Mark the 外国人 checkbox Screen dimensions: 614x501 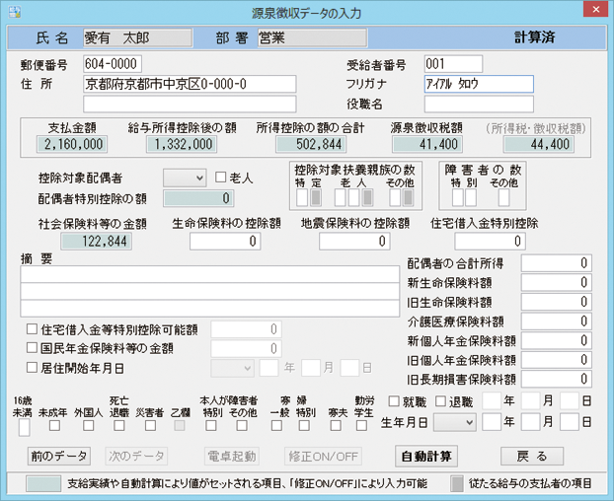(x=86, y=426)
